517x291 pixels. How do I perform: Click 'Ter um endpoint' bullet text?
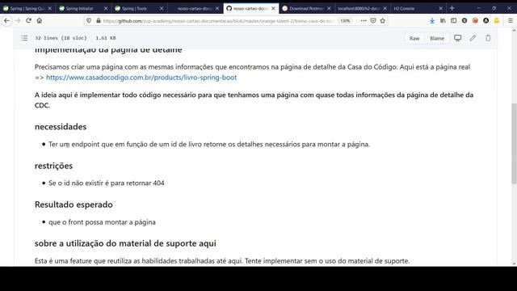coord(209,144)
